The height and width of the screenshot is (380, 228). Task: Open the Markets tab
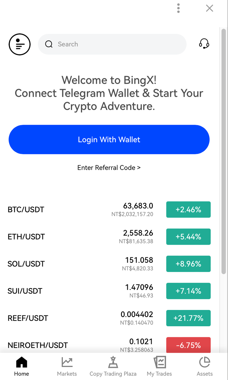[x=67, y=367]
